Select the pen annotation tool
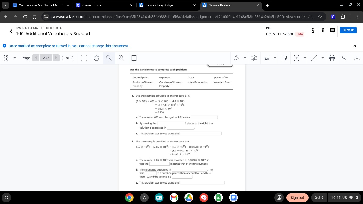The image size is (363, 204). pos(237,58)
